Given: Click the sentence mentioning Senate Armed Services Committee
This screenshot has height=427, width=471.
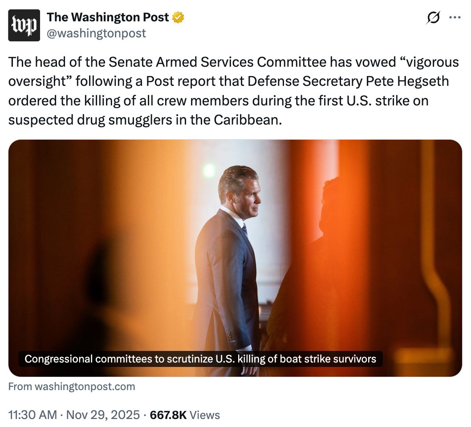Looking at the screenshot, I should 178,62.
